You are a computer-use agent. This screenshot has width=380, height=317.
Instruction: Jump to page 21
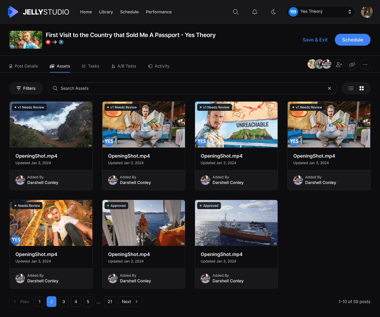tap(110, 302)
